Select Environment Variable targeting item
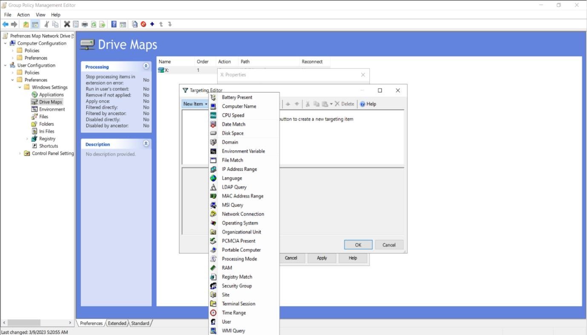The width and height of the screenshot is (587, 335). coord(244,151)
